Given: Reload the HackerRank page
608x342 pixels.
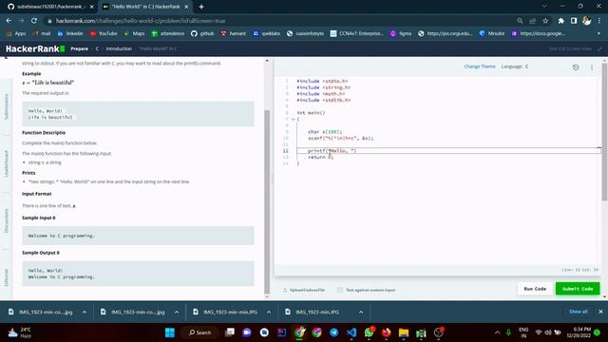Looking at the screenshot, I should click(x=34, y=21).
